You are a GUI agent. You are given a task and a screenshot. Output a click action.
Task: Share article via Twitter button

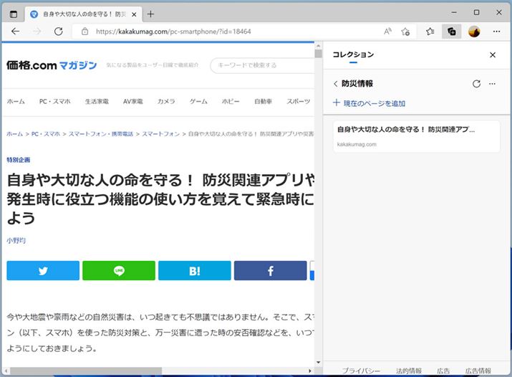point(43,271)
